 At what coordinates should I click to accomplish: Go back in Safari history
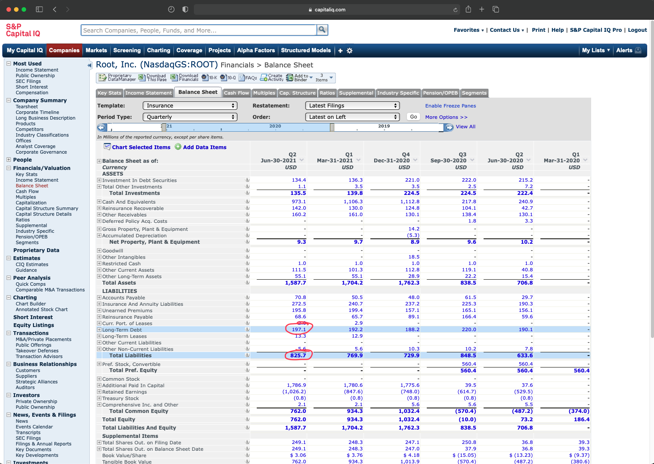click(x=55, y=9)
